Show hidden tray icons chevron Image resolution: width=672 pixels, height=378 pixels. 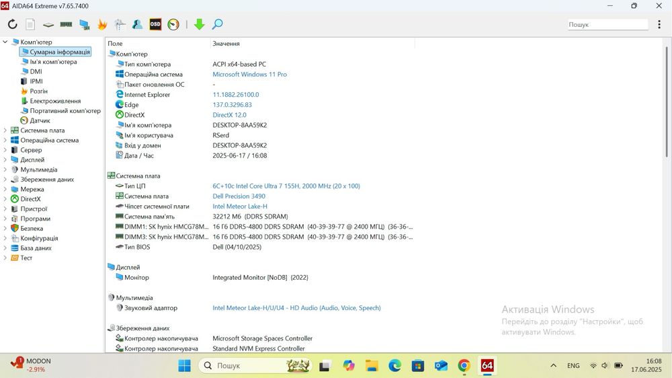point(553,366)
